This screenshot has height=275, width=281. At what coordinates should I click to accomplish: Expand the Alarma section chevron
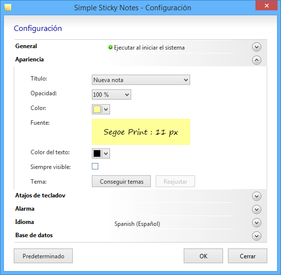(256, 209)
